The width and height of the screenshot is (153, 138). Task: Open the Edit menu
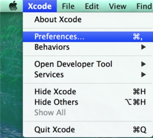coord(92,6)
